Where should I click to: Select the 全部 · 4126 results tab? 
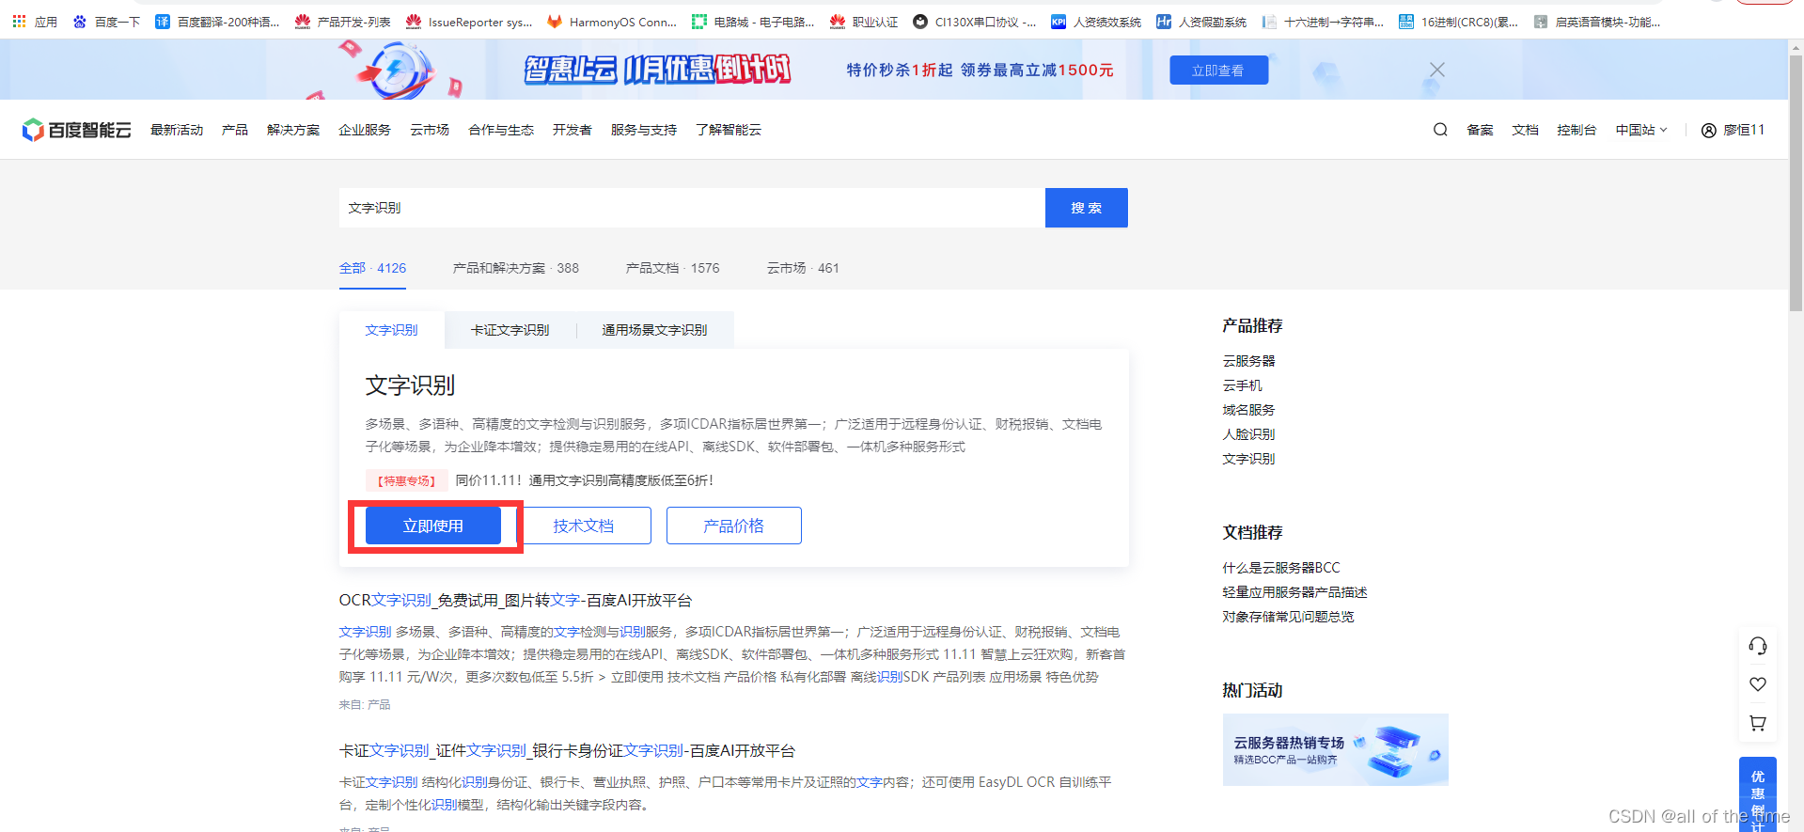coord(372,268)
